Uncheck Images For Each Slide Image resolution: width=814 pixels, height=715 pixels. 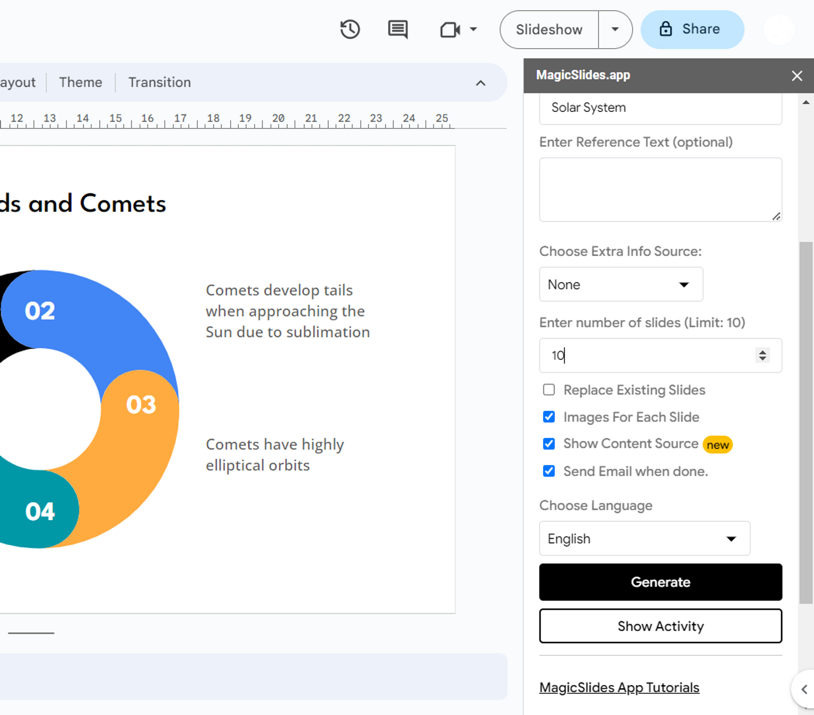point(549,417)
